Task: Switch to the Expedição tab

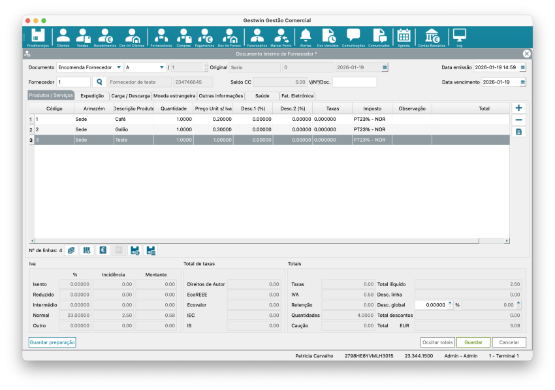Action: coord(92,95)
